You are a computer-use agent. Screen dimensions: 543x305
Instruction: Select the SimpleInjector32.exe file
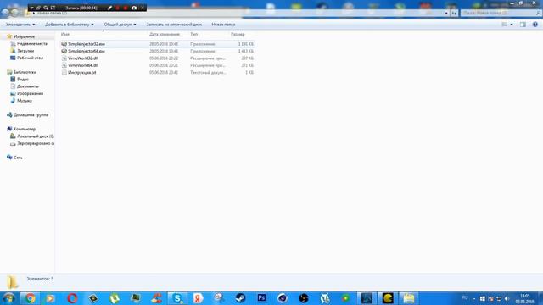(158, 44)
